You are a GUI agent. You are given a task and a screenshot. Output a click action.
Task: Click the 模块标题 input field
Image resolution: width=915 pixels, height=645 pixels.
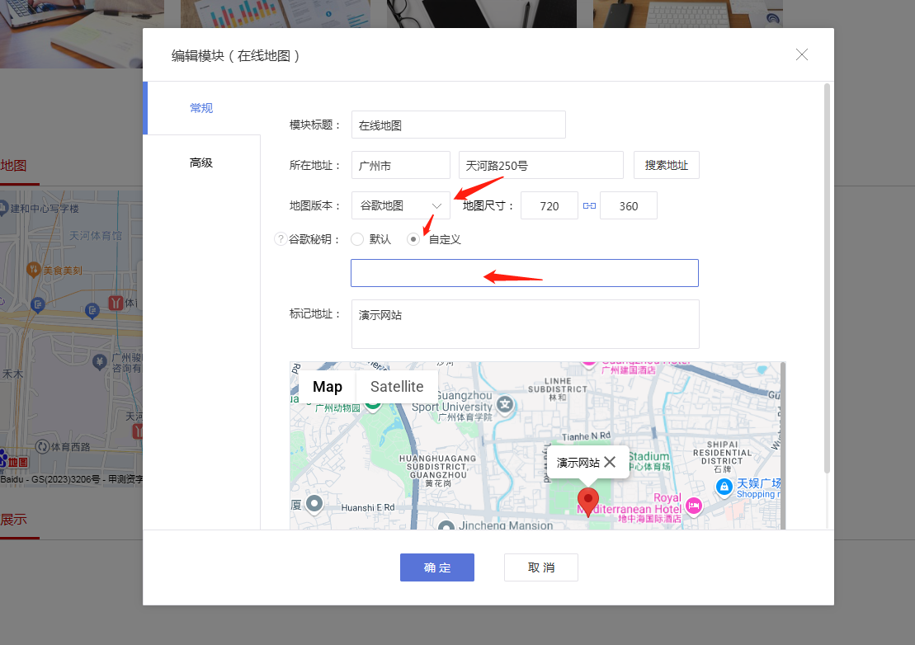point(458,125)
